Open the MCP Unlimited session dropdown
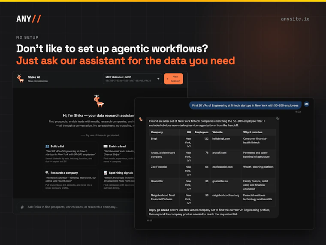Image resolution: width=326 pixels, height=245 pixels. point(132,79)
